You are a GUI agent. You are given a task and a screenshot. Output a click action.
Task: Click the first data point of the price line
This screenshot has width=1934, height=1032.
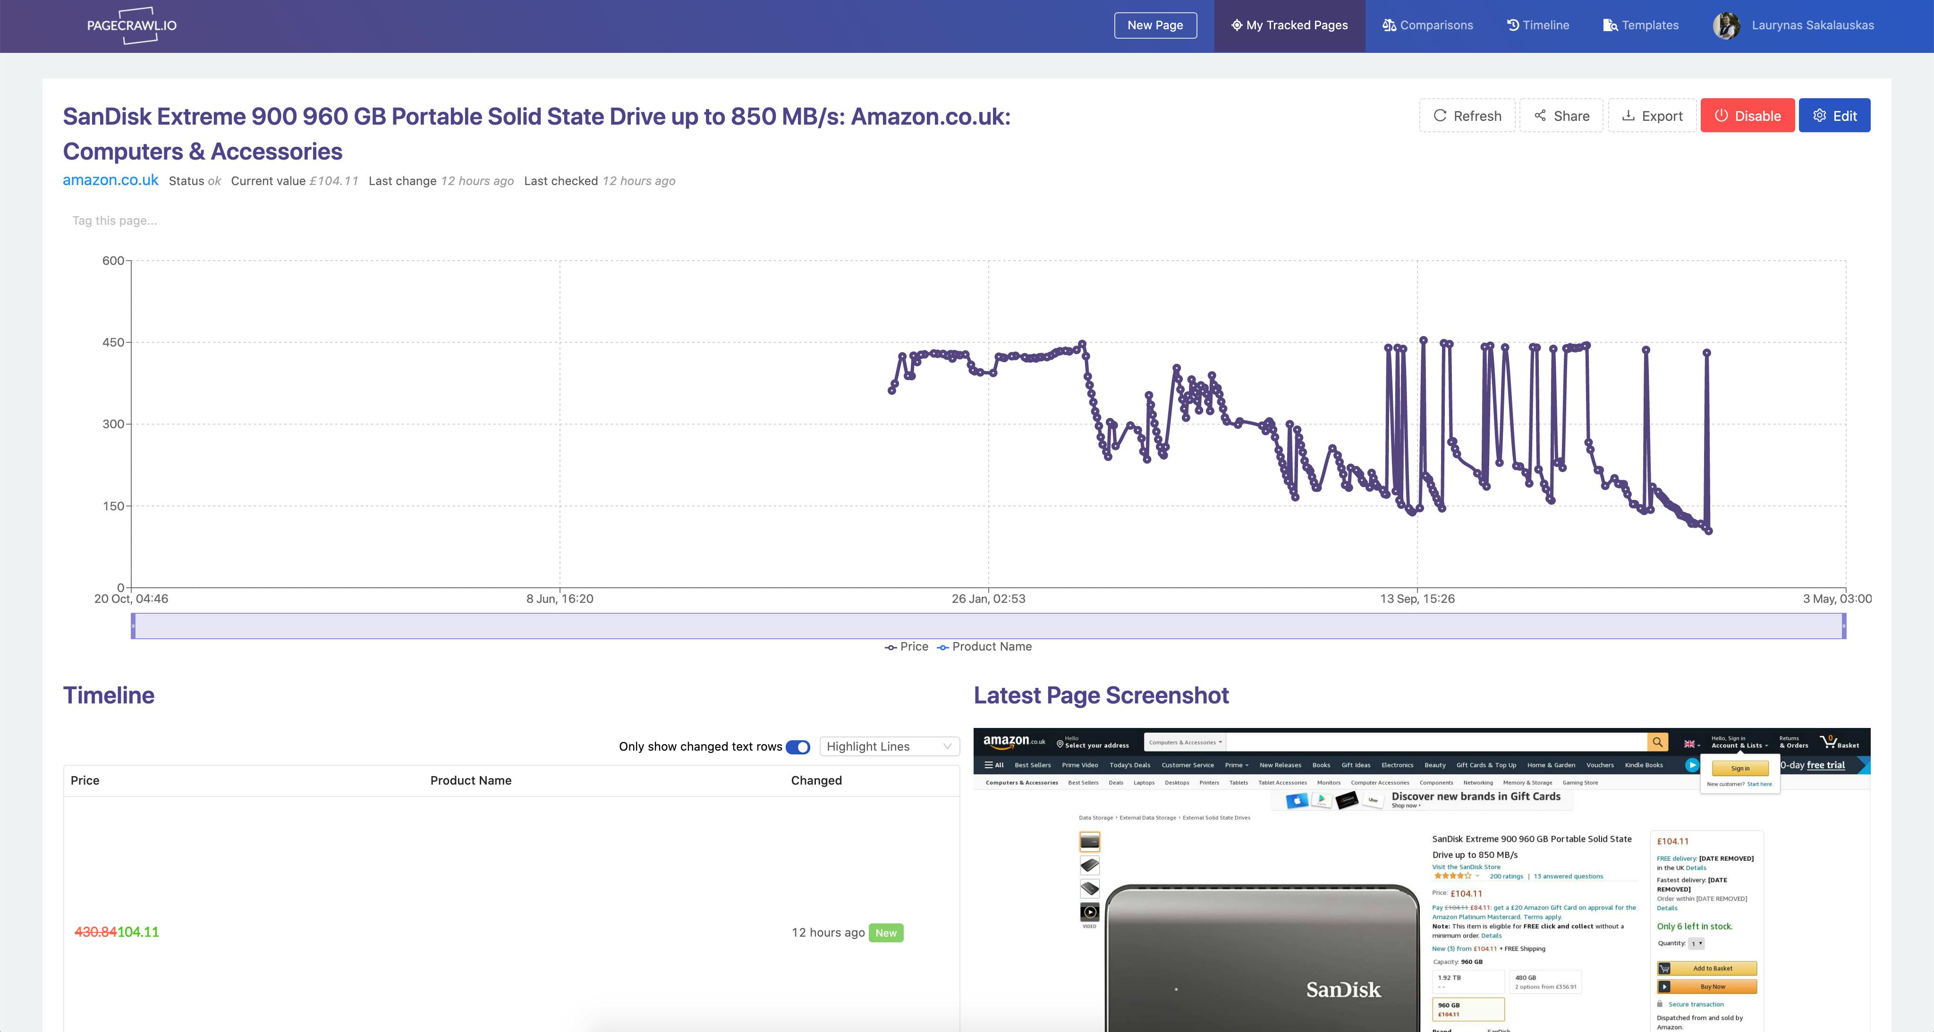click(892, 390)
